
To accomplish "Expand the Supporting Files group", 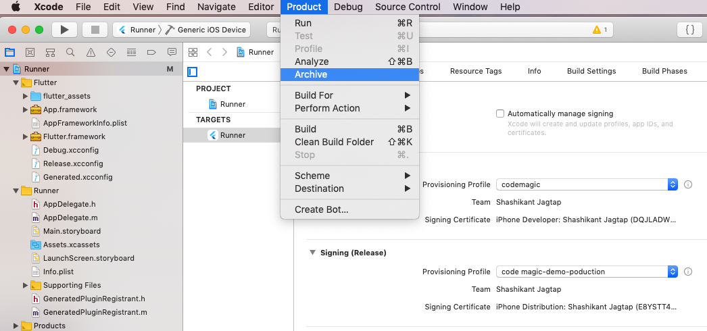I will [x=26, y=285].
